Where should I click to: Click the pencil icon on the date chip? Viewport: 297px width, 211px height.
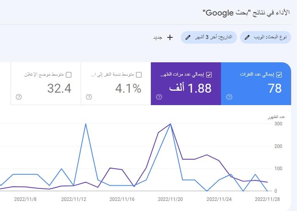pyautogui.click(x=188, y=37)
